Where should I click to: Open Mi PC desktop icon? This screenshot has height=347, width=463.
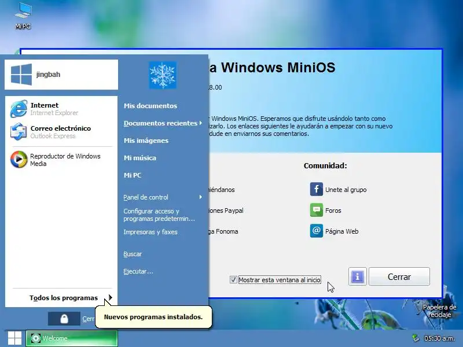(23, 16)
